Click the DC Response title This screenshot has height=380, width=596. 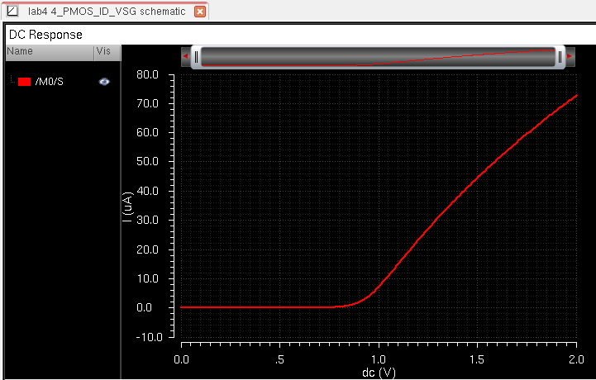(45, 35)
